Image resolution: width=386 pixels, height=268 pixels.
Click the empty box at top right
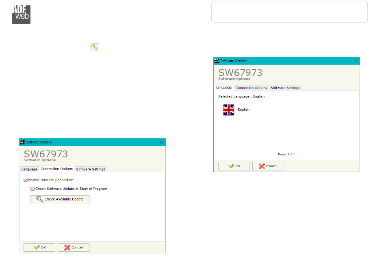pyautogui.click(x=289, y=12)
